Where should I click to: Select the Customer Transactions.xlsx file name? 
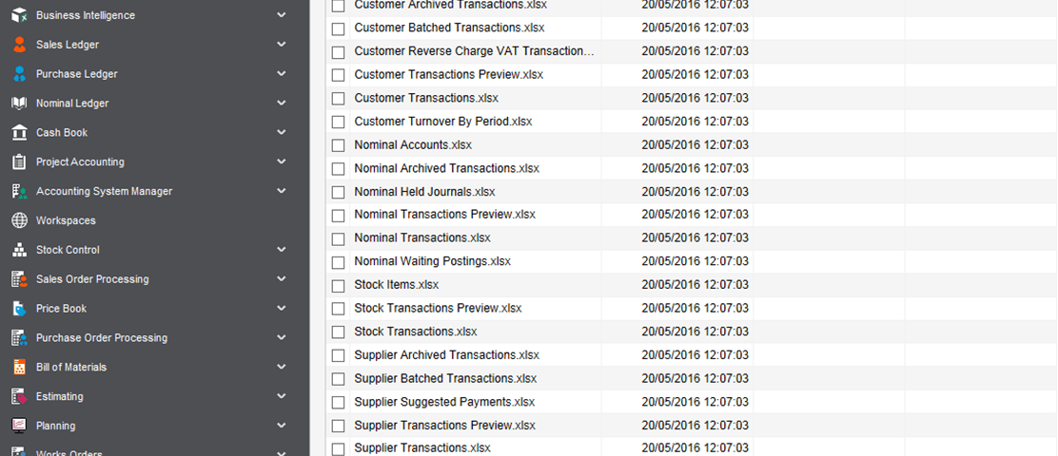click(x=426, y=99)
